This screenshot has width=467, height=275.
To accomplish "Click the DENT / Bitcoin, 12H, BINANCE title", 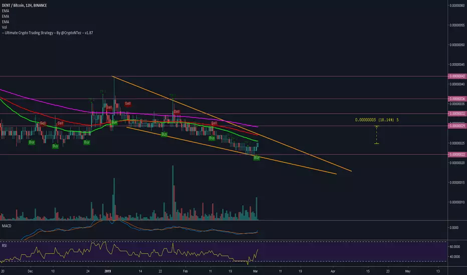I will 24,5.
